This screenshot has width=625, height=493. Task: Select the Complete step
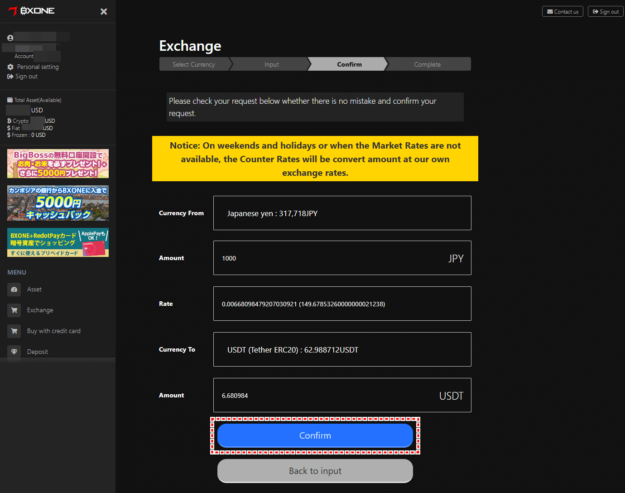click(428, 64)
